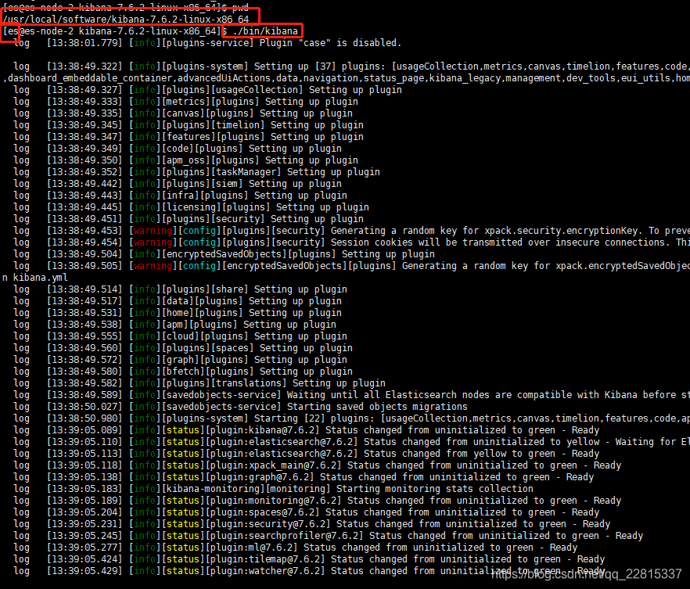The width and height of the screenshot is (690, 589).
Task: Click elasticsearch status yellow to green line
Action: tap(307, 454)
